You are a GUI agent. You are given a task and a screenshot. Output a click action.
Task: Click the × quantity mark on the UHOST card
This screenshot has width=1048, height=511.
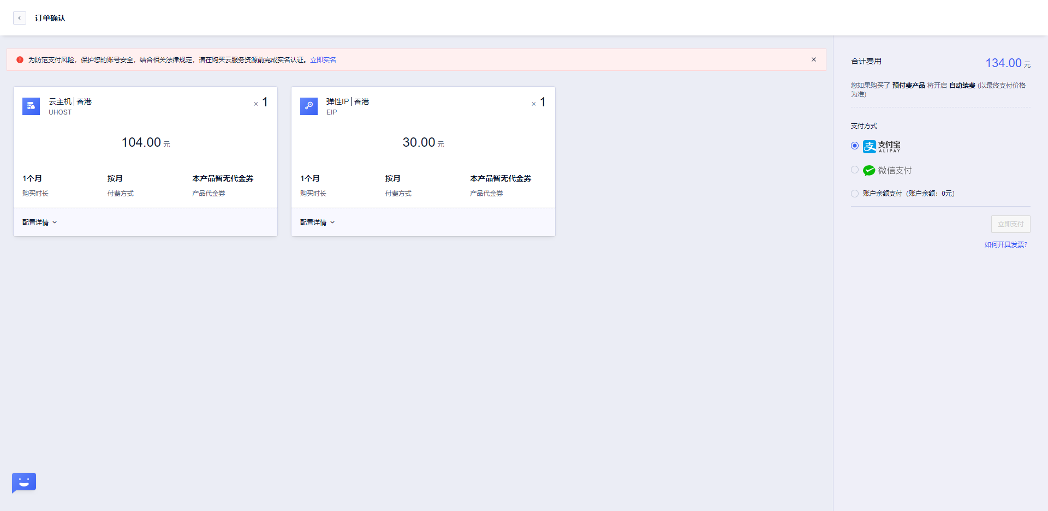pyautogui.click(x=256, y=103)
